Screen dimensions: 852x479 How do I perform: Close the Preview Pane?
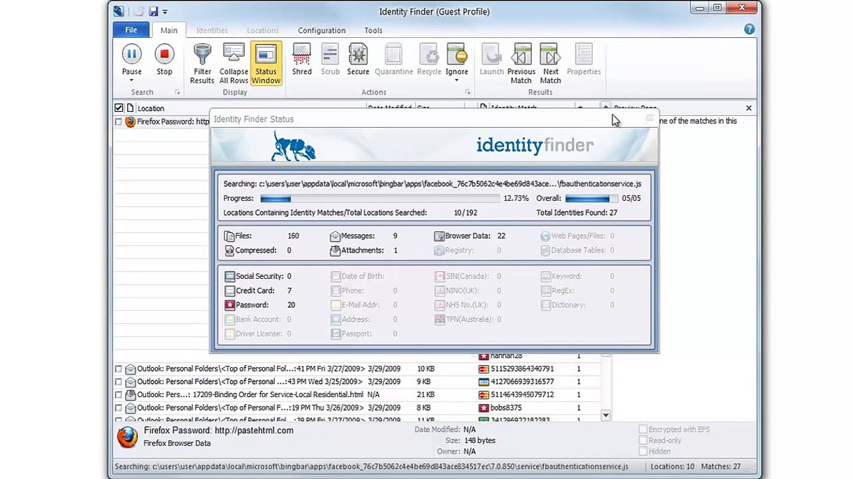(x=749, y=108)
